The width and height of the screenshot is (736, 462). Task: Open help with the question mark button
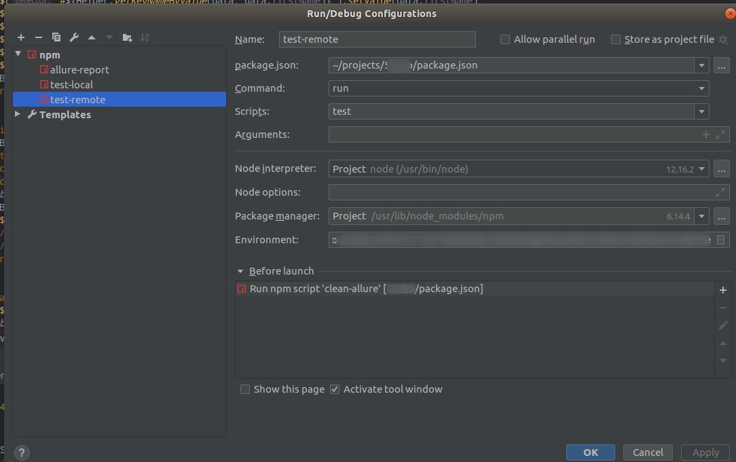(x=22, y=452)
